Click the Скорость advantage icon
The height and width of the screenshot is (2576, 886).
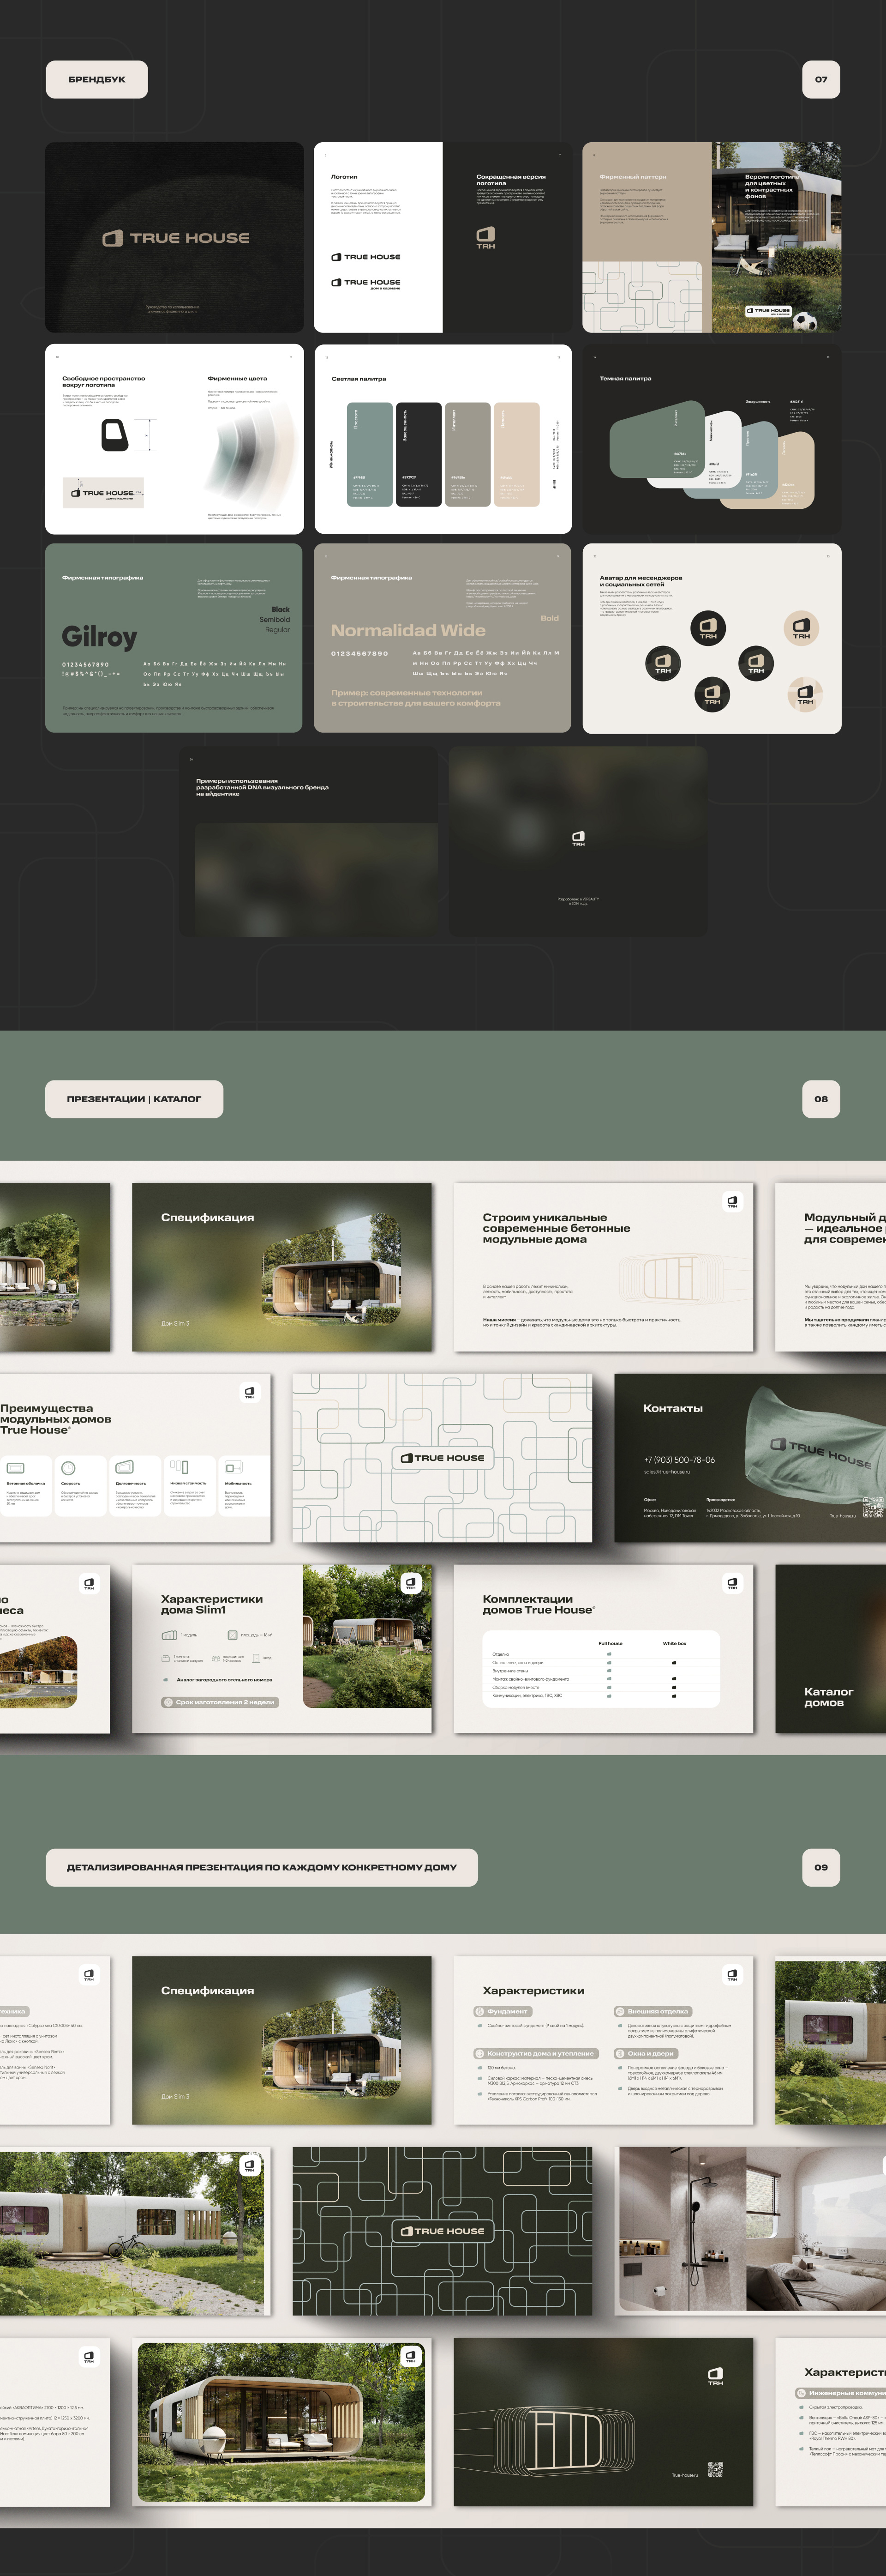[x=69, y=1467]
